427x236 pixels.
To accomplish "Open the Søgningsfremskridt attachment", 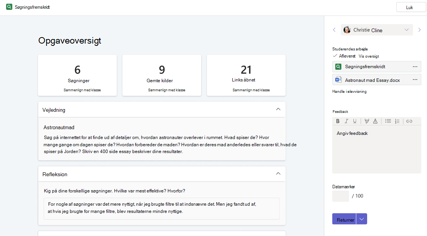I will click(377, 67).
